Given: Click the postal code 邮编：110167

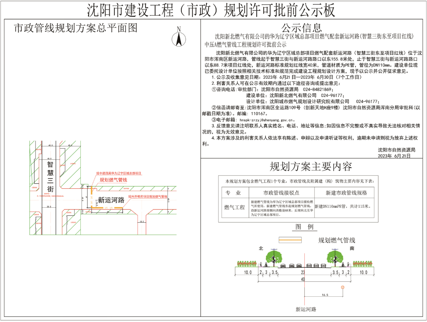Looking at the screenshot, I should [252, 114].
